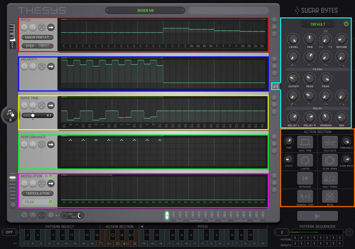Go to the next preset after BESIDE ME
The height and width of the screenshot is (249, 355).
point(183,11)
